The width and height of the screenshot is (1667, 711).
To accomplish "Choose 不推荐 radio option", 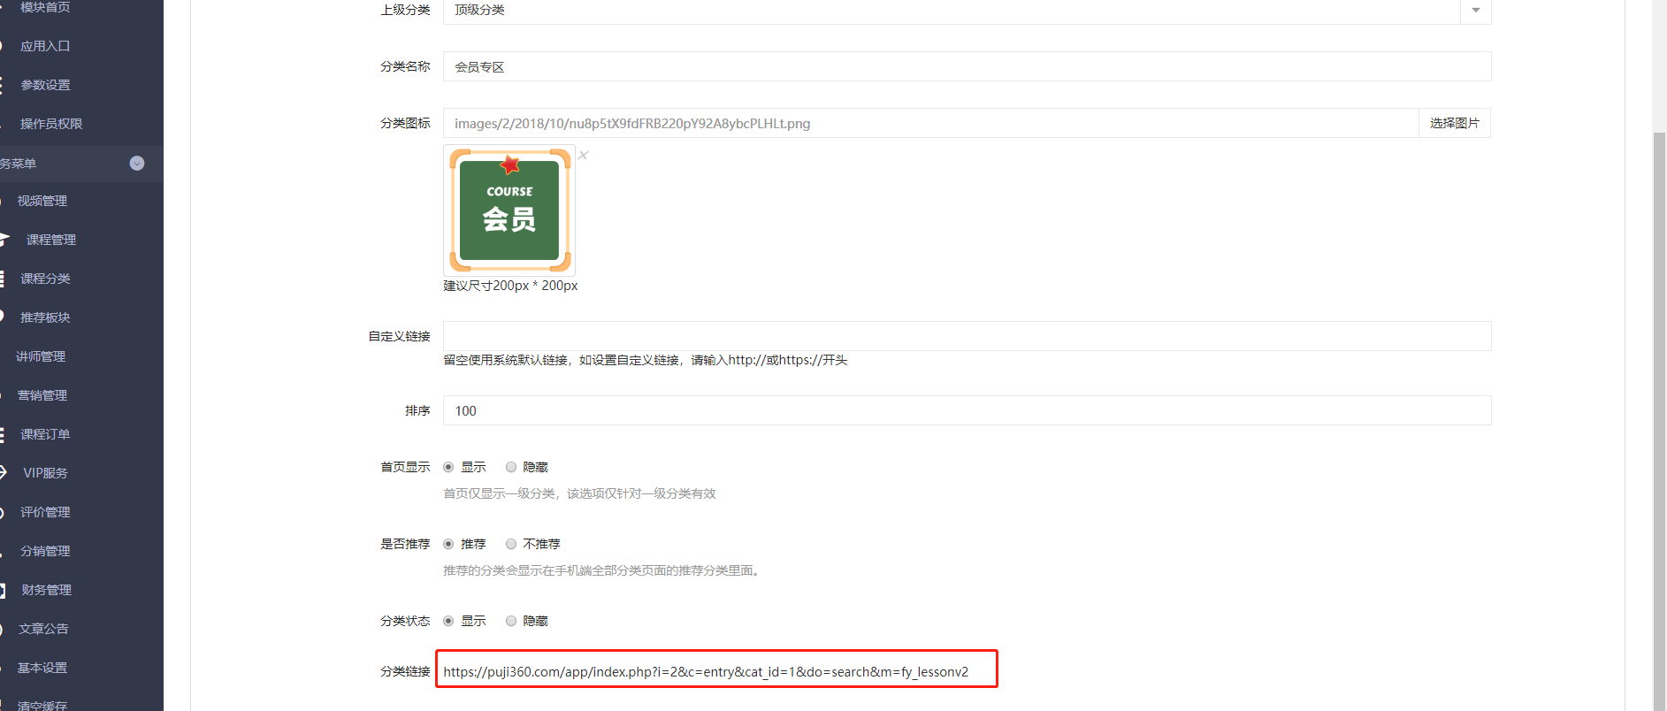I will (511, 544).
